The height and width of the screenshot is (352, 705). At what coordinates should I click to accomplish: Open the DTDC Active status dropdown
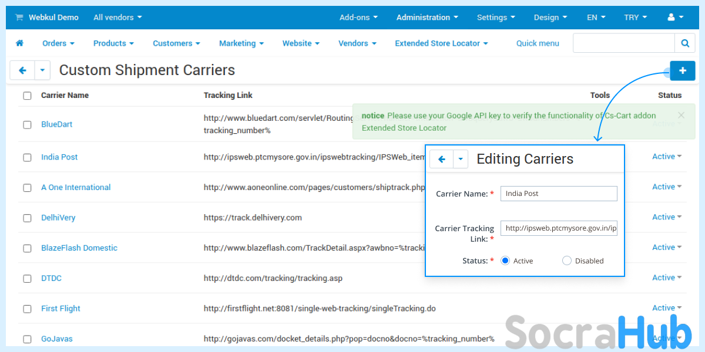[667, 277]
